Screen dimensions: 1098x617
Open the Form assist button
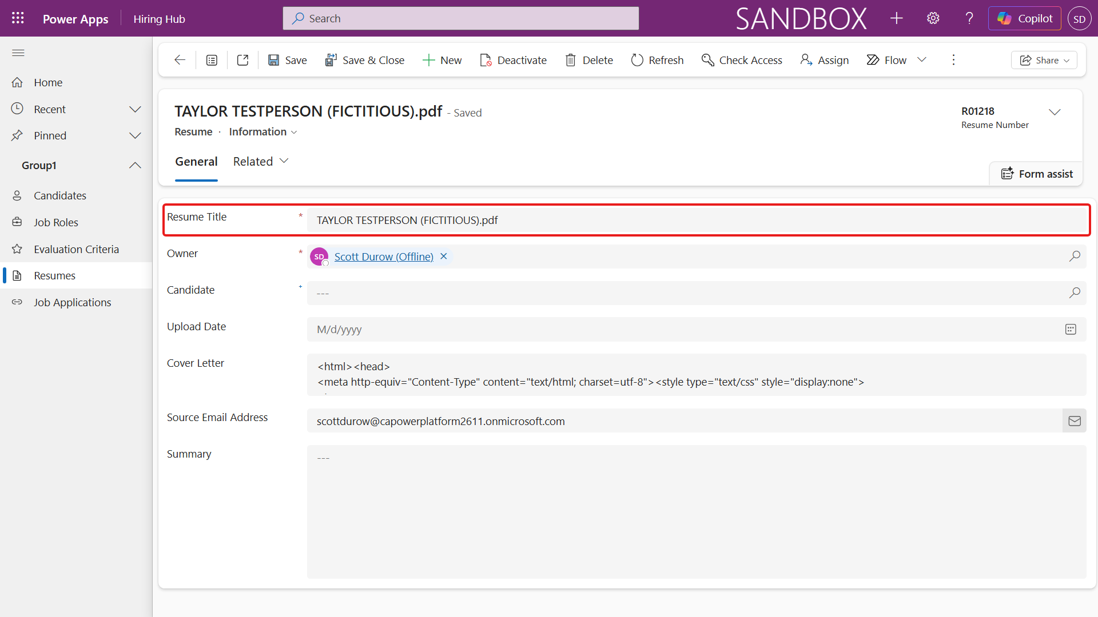pos(1037,174)
